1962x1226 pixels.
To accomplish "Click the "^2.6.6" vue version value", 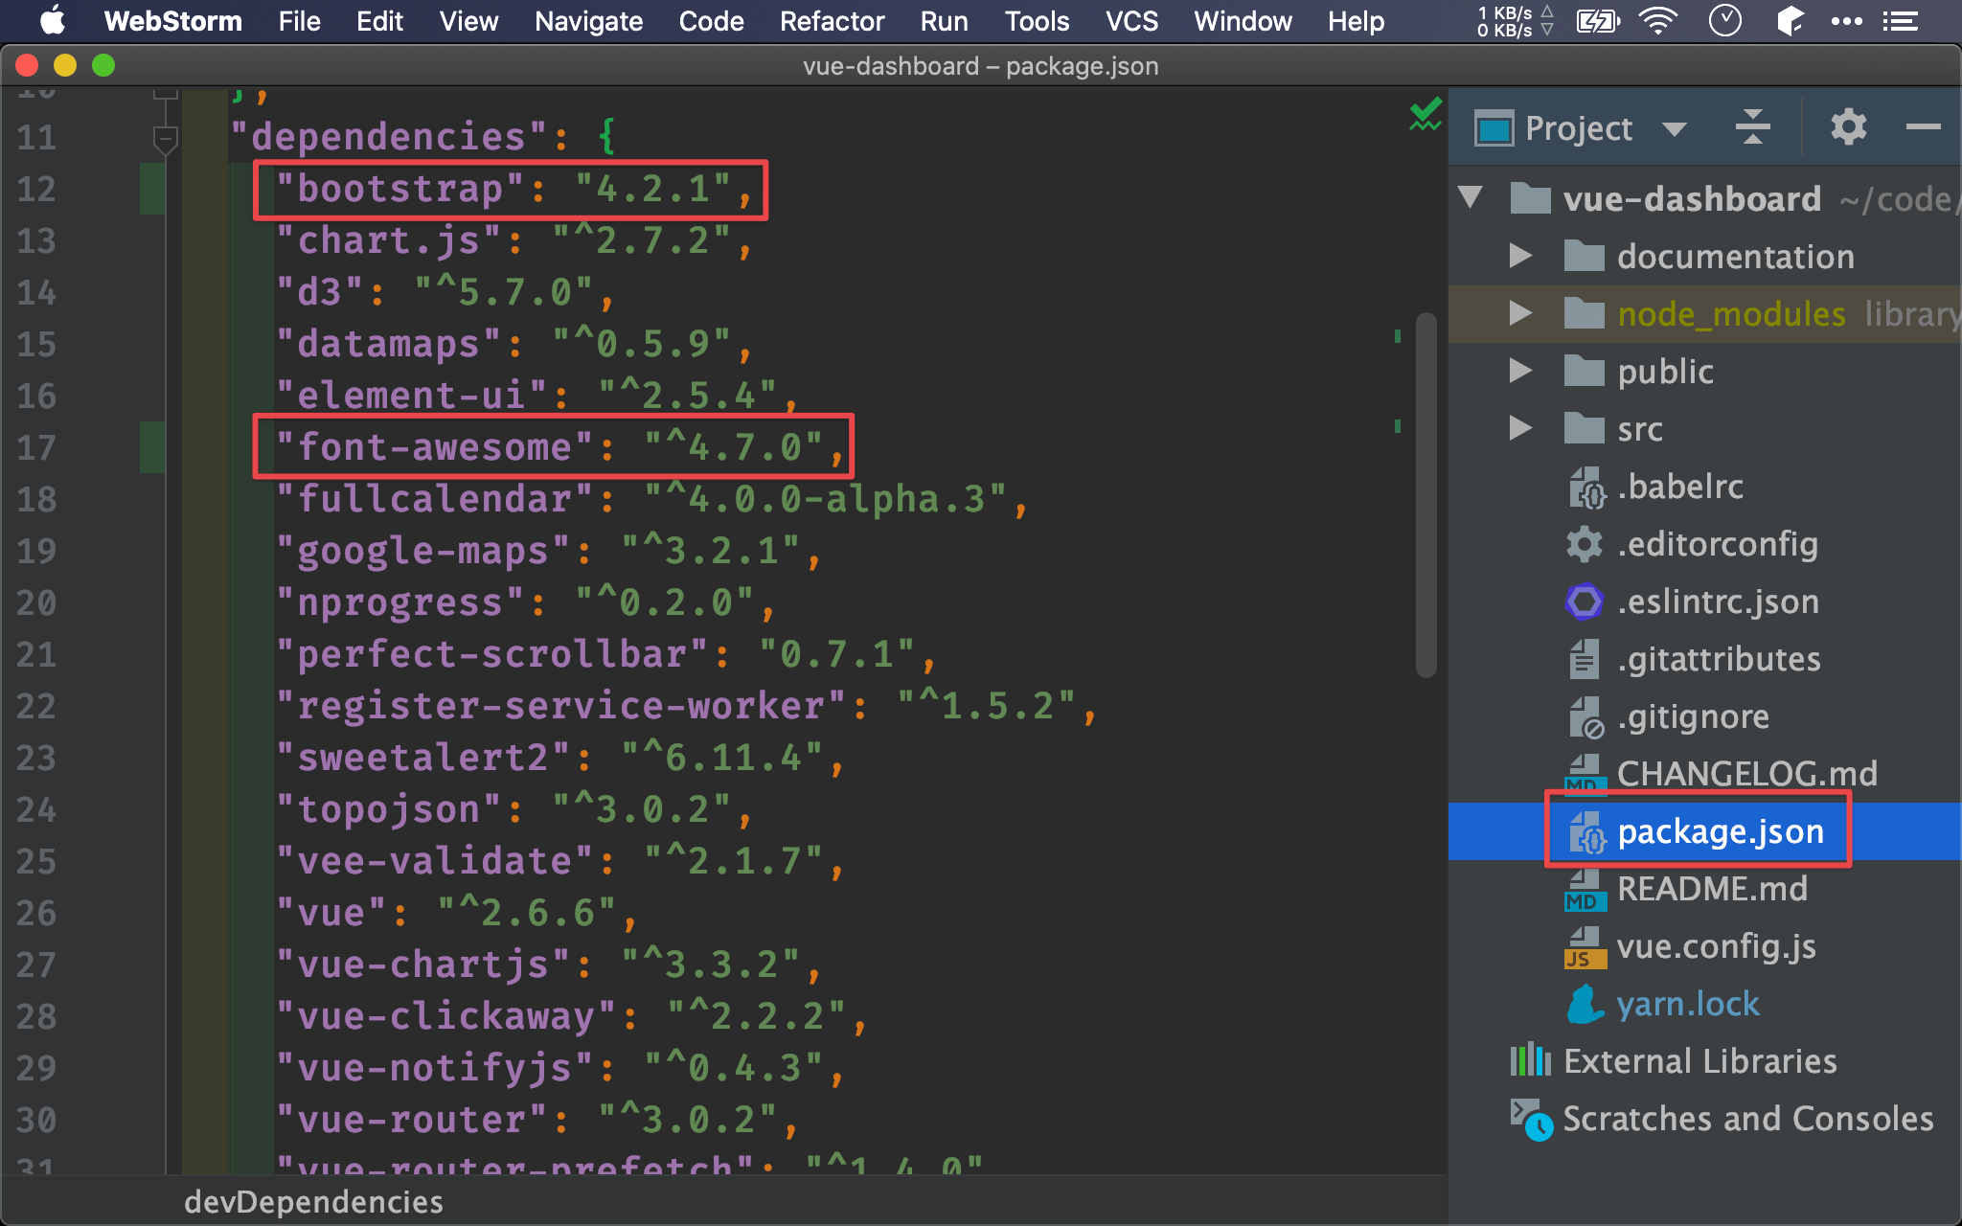I will click(525, 913).
